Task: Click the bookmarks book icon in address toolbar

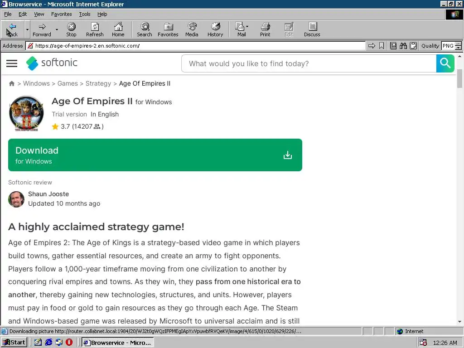Action: pos(393,46)
